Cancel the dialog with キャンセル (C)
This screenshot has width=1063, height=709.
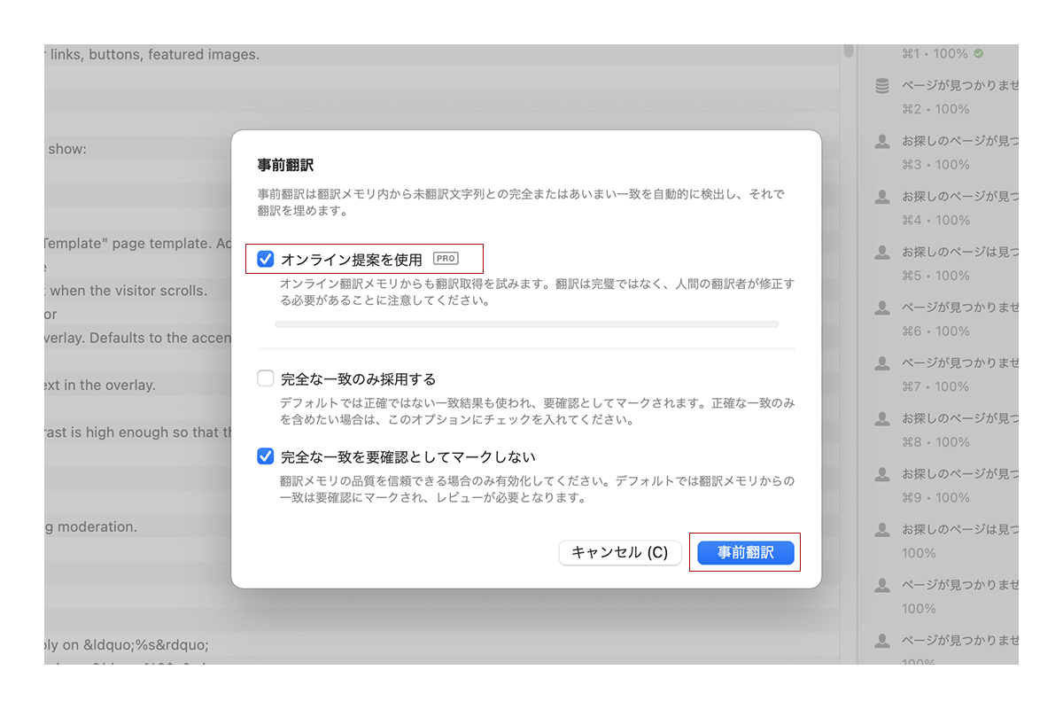point(620,552)
